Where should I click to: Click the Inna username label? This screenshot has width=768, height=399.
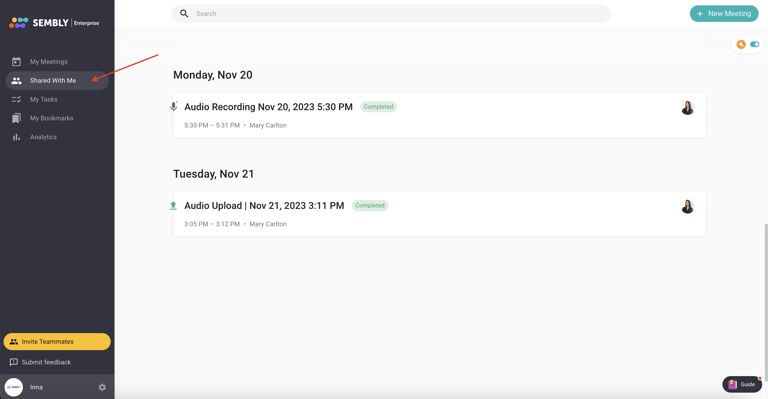[36, 387]
